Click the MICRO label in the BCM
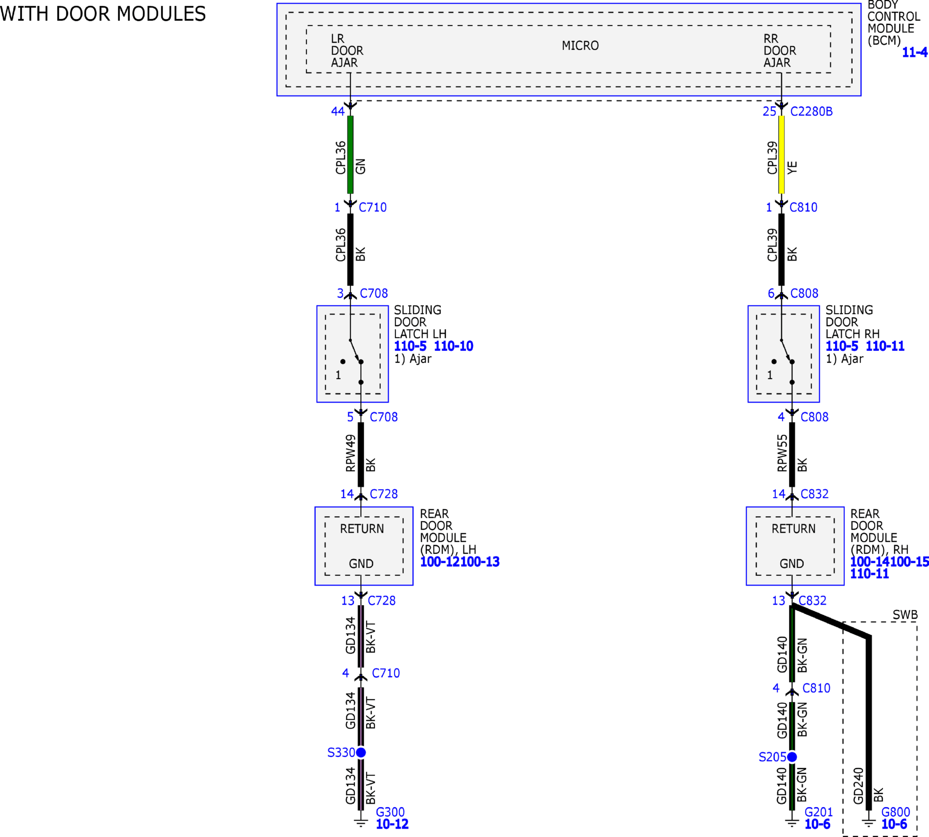 pyautogui.click(x=580, y=45)
